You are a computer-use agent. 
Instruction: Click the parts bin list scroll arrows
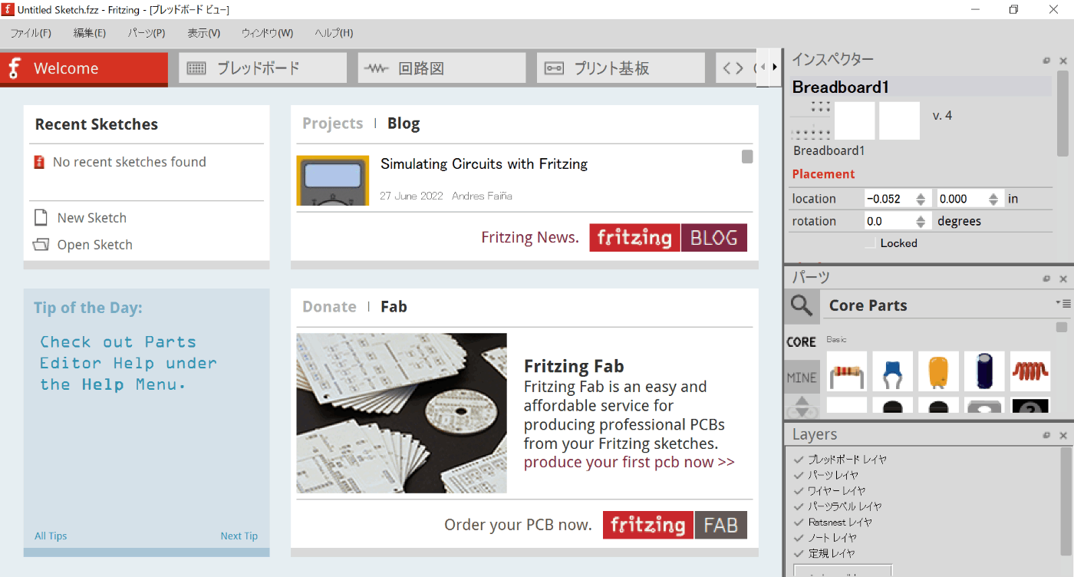[x=802, y=406]
